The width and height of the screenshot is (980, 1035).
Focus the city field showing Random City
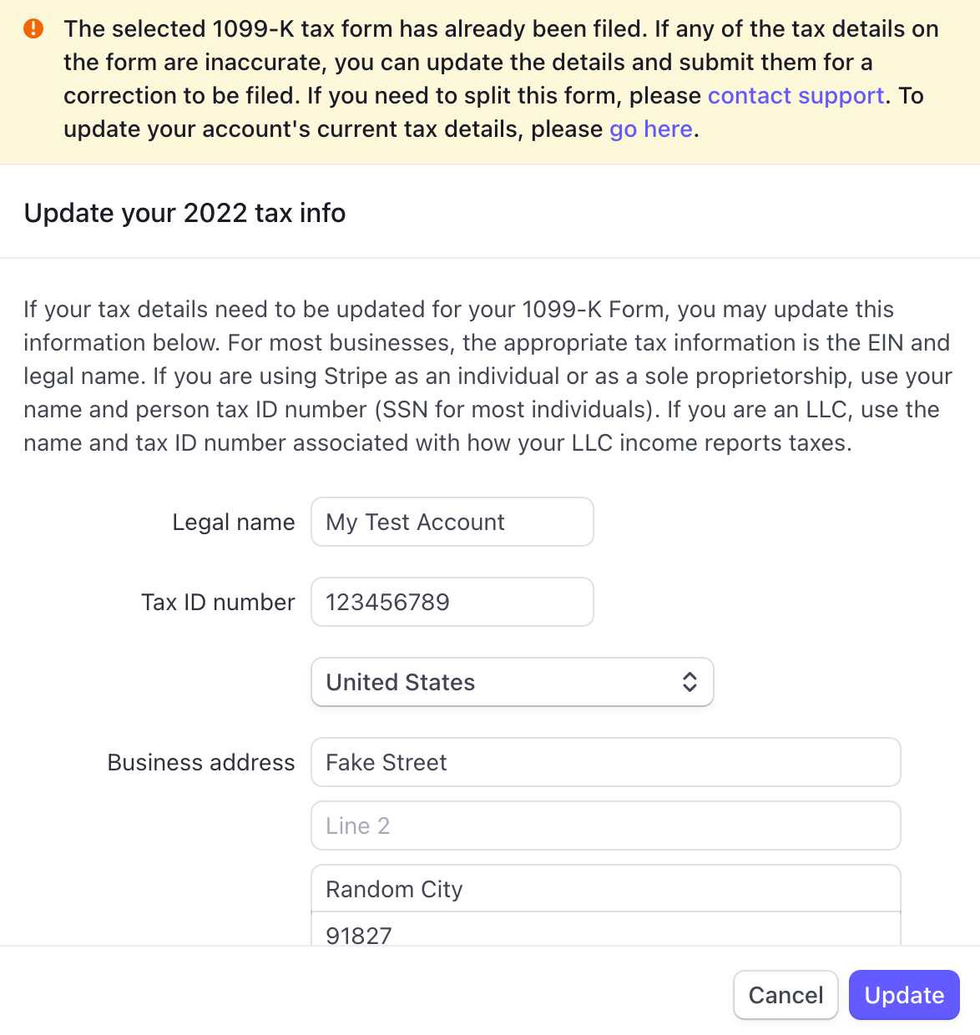point(605,889)
